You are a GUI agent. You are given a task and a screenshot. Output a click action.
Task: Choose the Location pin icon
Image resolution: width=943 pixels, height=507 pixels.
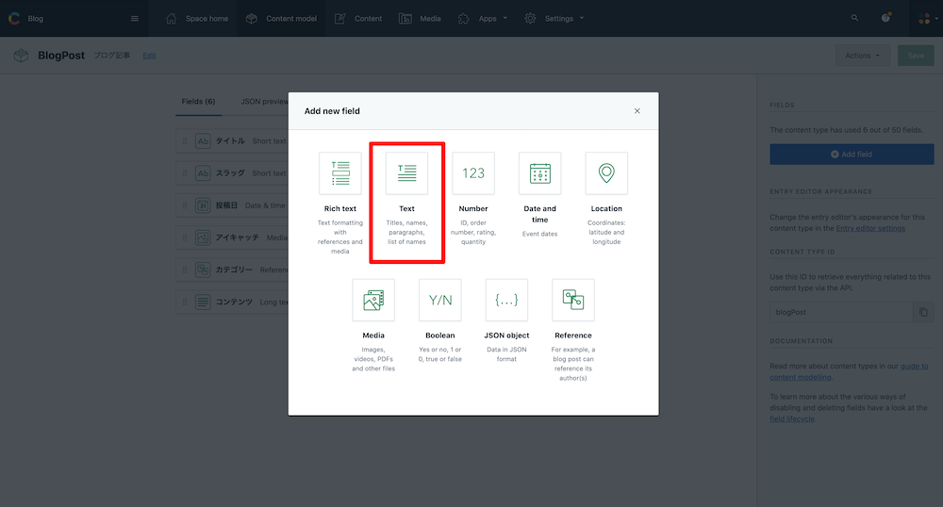(606, 173)
